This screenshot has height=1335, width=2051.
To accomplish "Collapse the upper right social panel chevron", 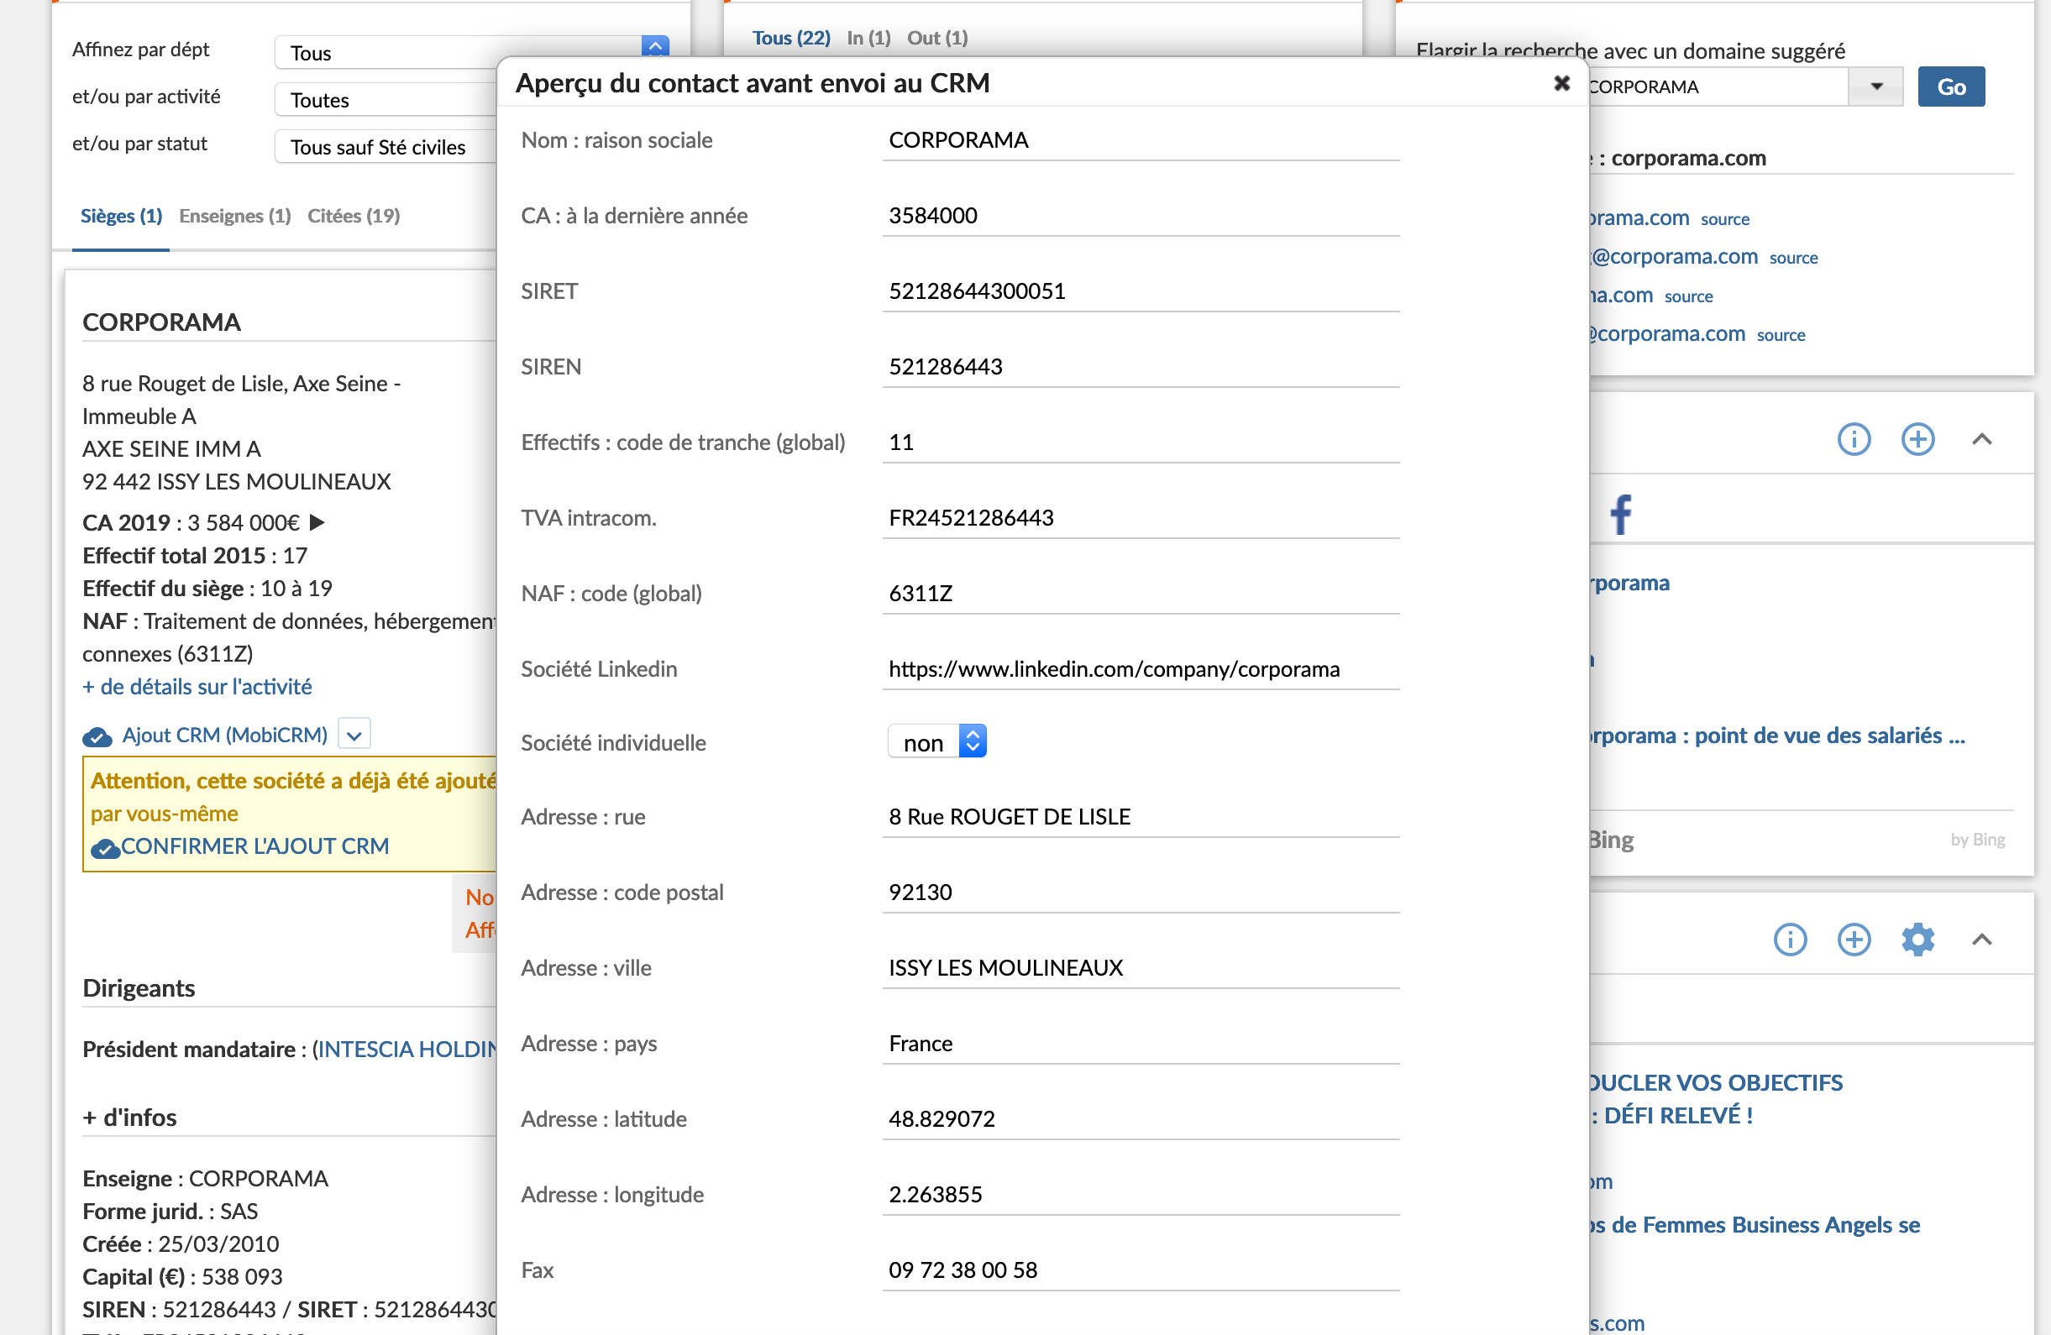I will tap(1981, 439).
